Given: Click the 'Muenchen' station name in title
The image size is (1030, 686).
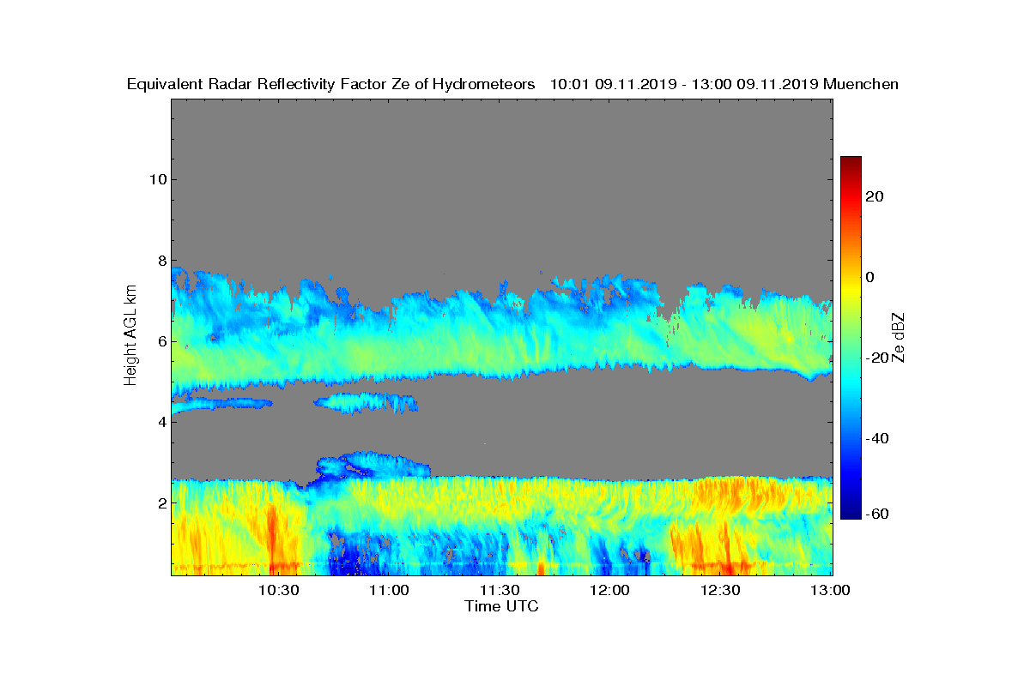Looking at the screenshot, I should pos(861,84).
